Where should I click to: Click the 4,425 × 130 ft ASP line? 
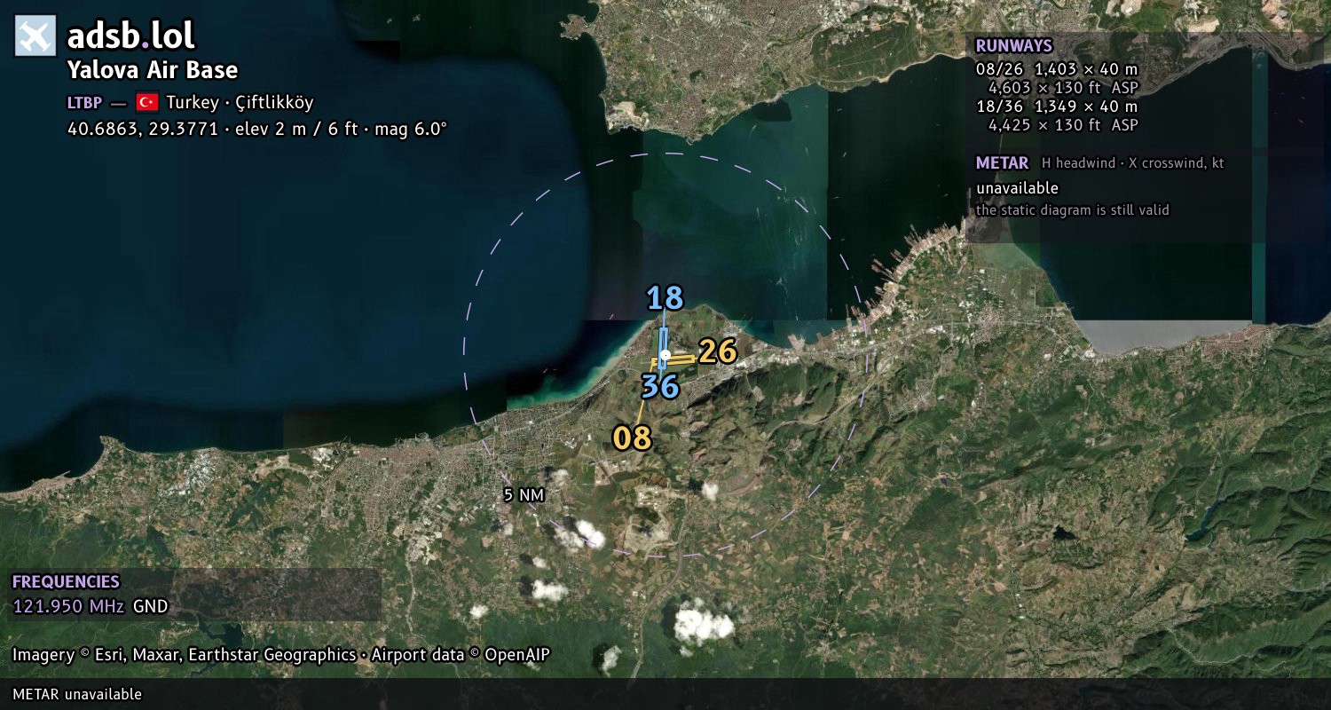click(x=1063, y=125)
